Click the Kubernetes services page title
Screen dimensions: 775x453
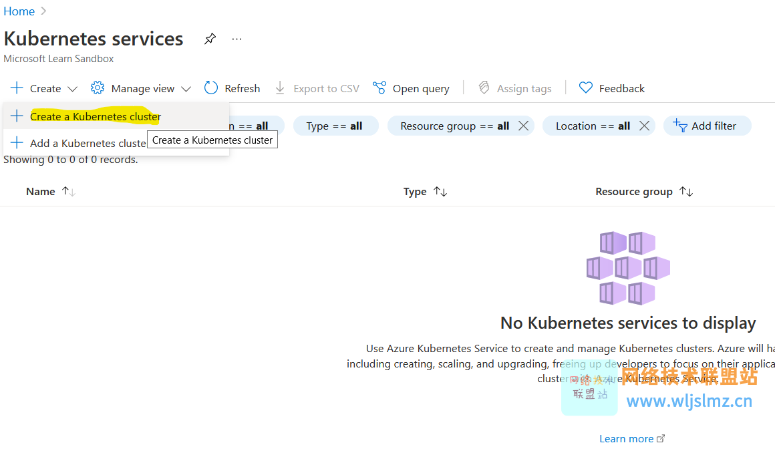94,39
